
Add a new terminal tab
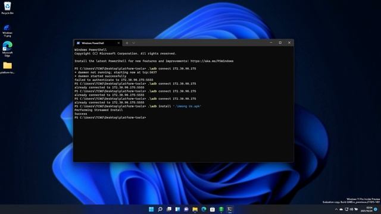click(127, 43)
